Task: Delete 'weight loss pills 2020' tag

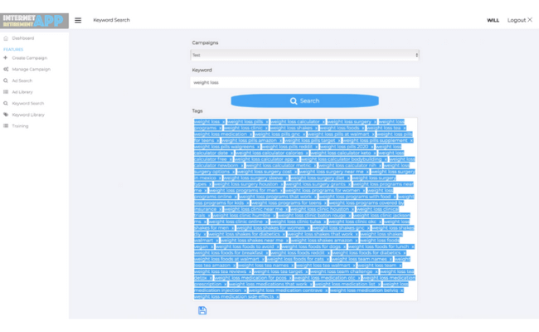Action: click(x=372, y=147)
